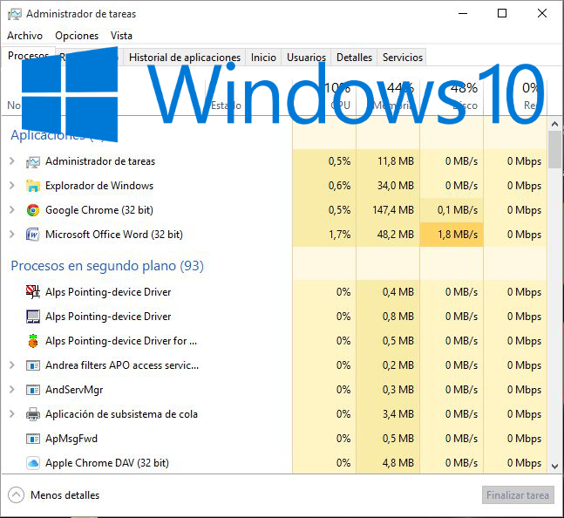The width and height of the screenshot is (564, 518).
Task: Click the monitor-shaped second Alps Pointing-device Driver icon
Action: [33, 317]
